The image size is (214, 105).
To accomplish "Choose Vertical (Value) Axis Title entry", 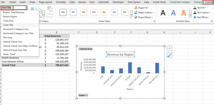I will pyautogui.click(x=20, y=50).
